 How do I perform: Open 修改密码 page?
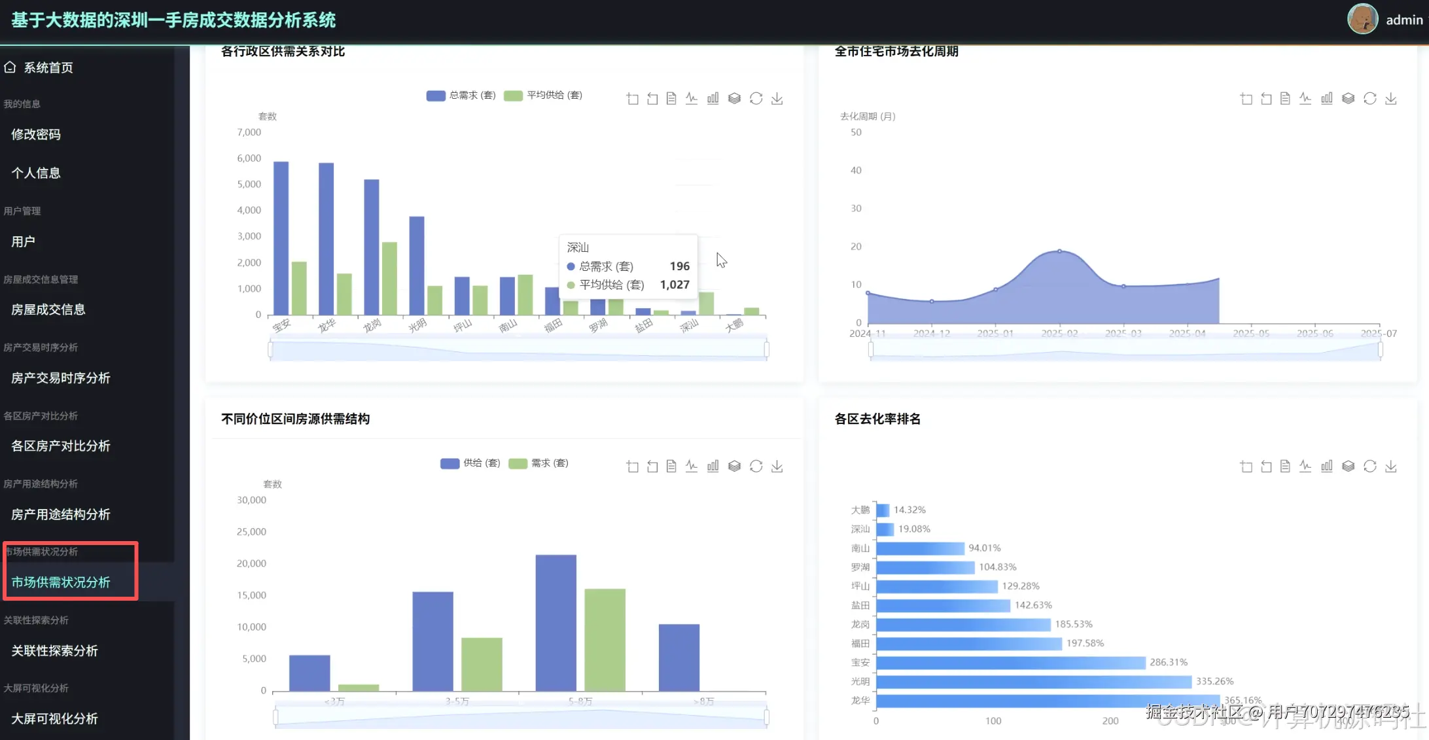tap(36, 135)
